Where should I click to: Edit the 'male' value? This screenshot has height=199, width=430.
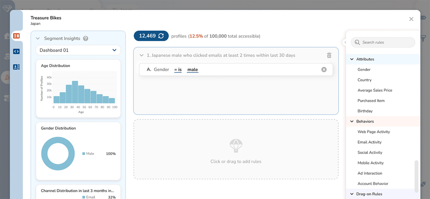click(x=193, y=70)
